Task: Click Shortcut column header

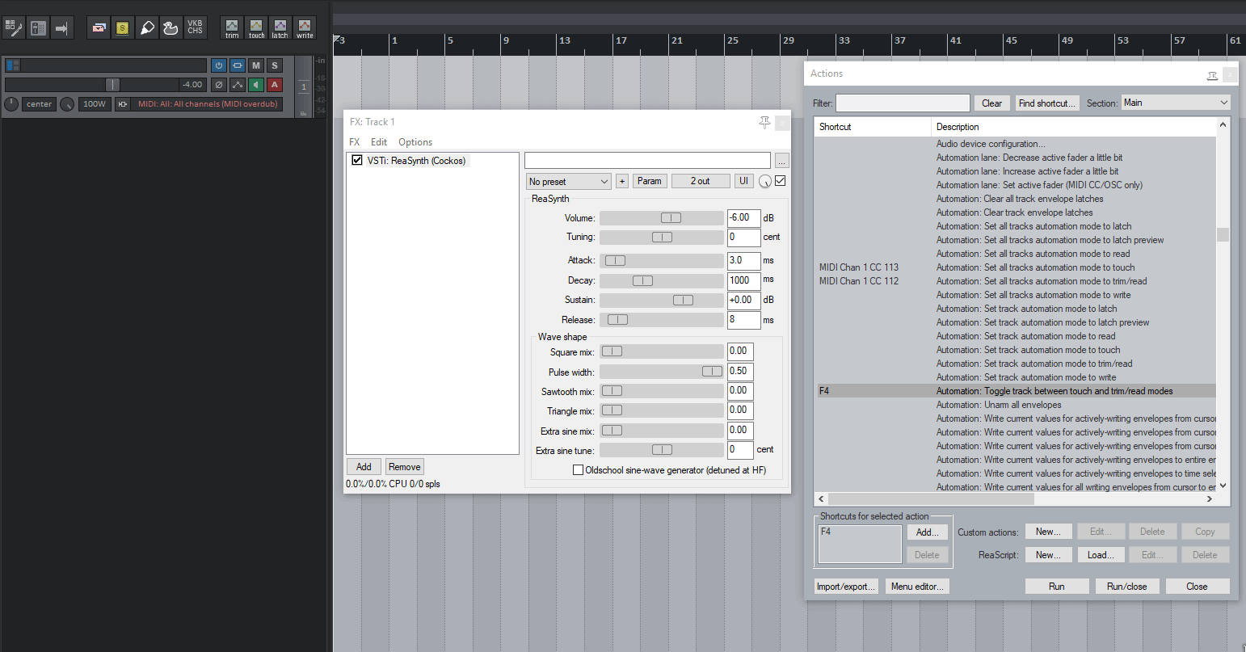Action: 873,127
